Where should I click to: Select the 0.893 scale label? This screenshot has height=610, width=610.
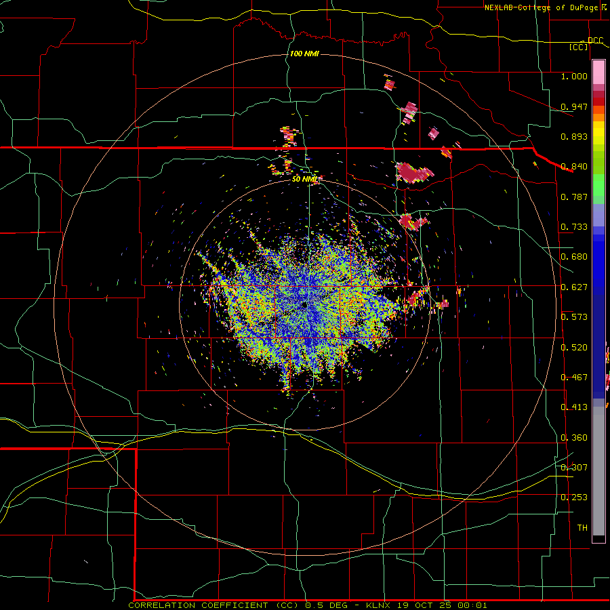pyautogui.click(x=574, y=136)
